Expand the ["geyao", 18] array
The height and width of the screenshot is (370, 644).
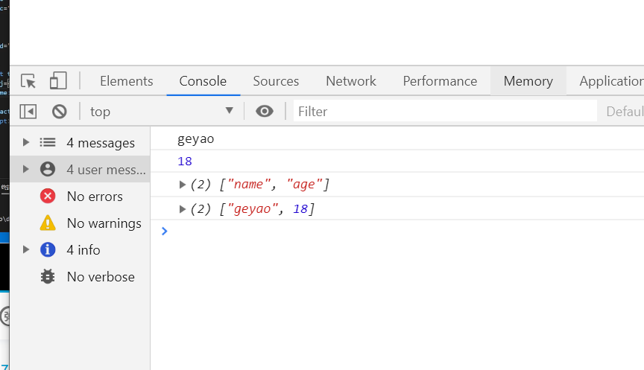(183, 210)
